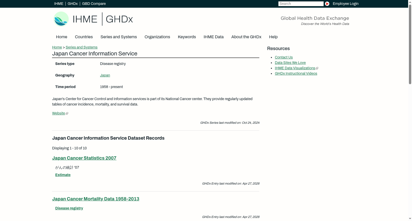Open the IHME Data menu
Viewport: 412px width, 221px height.
(x=214, y=37)
